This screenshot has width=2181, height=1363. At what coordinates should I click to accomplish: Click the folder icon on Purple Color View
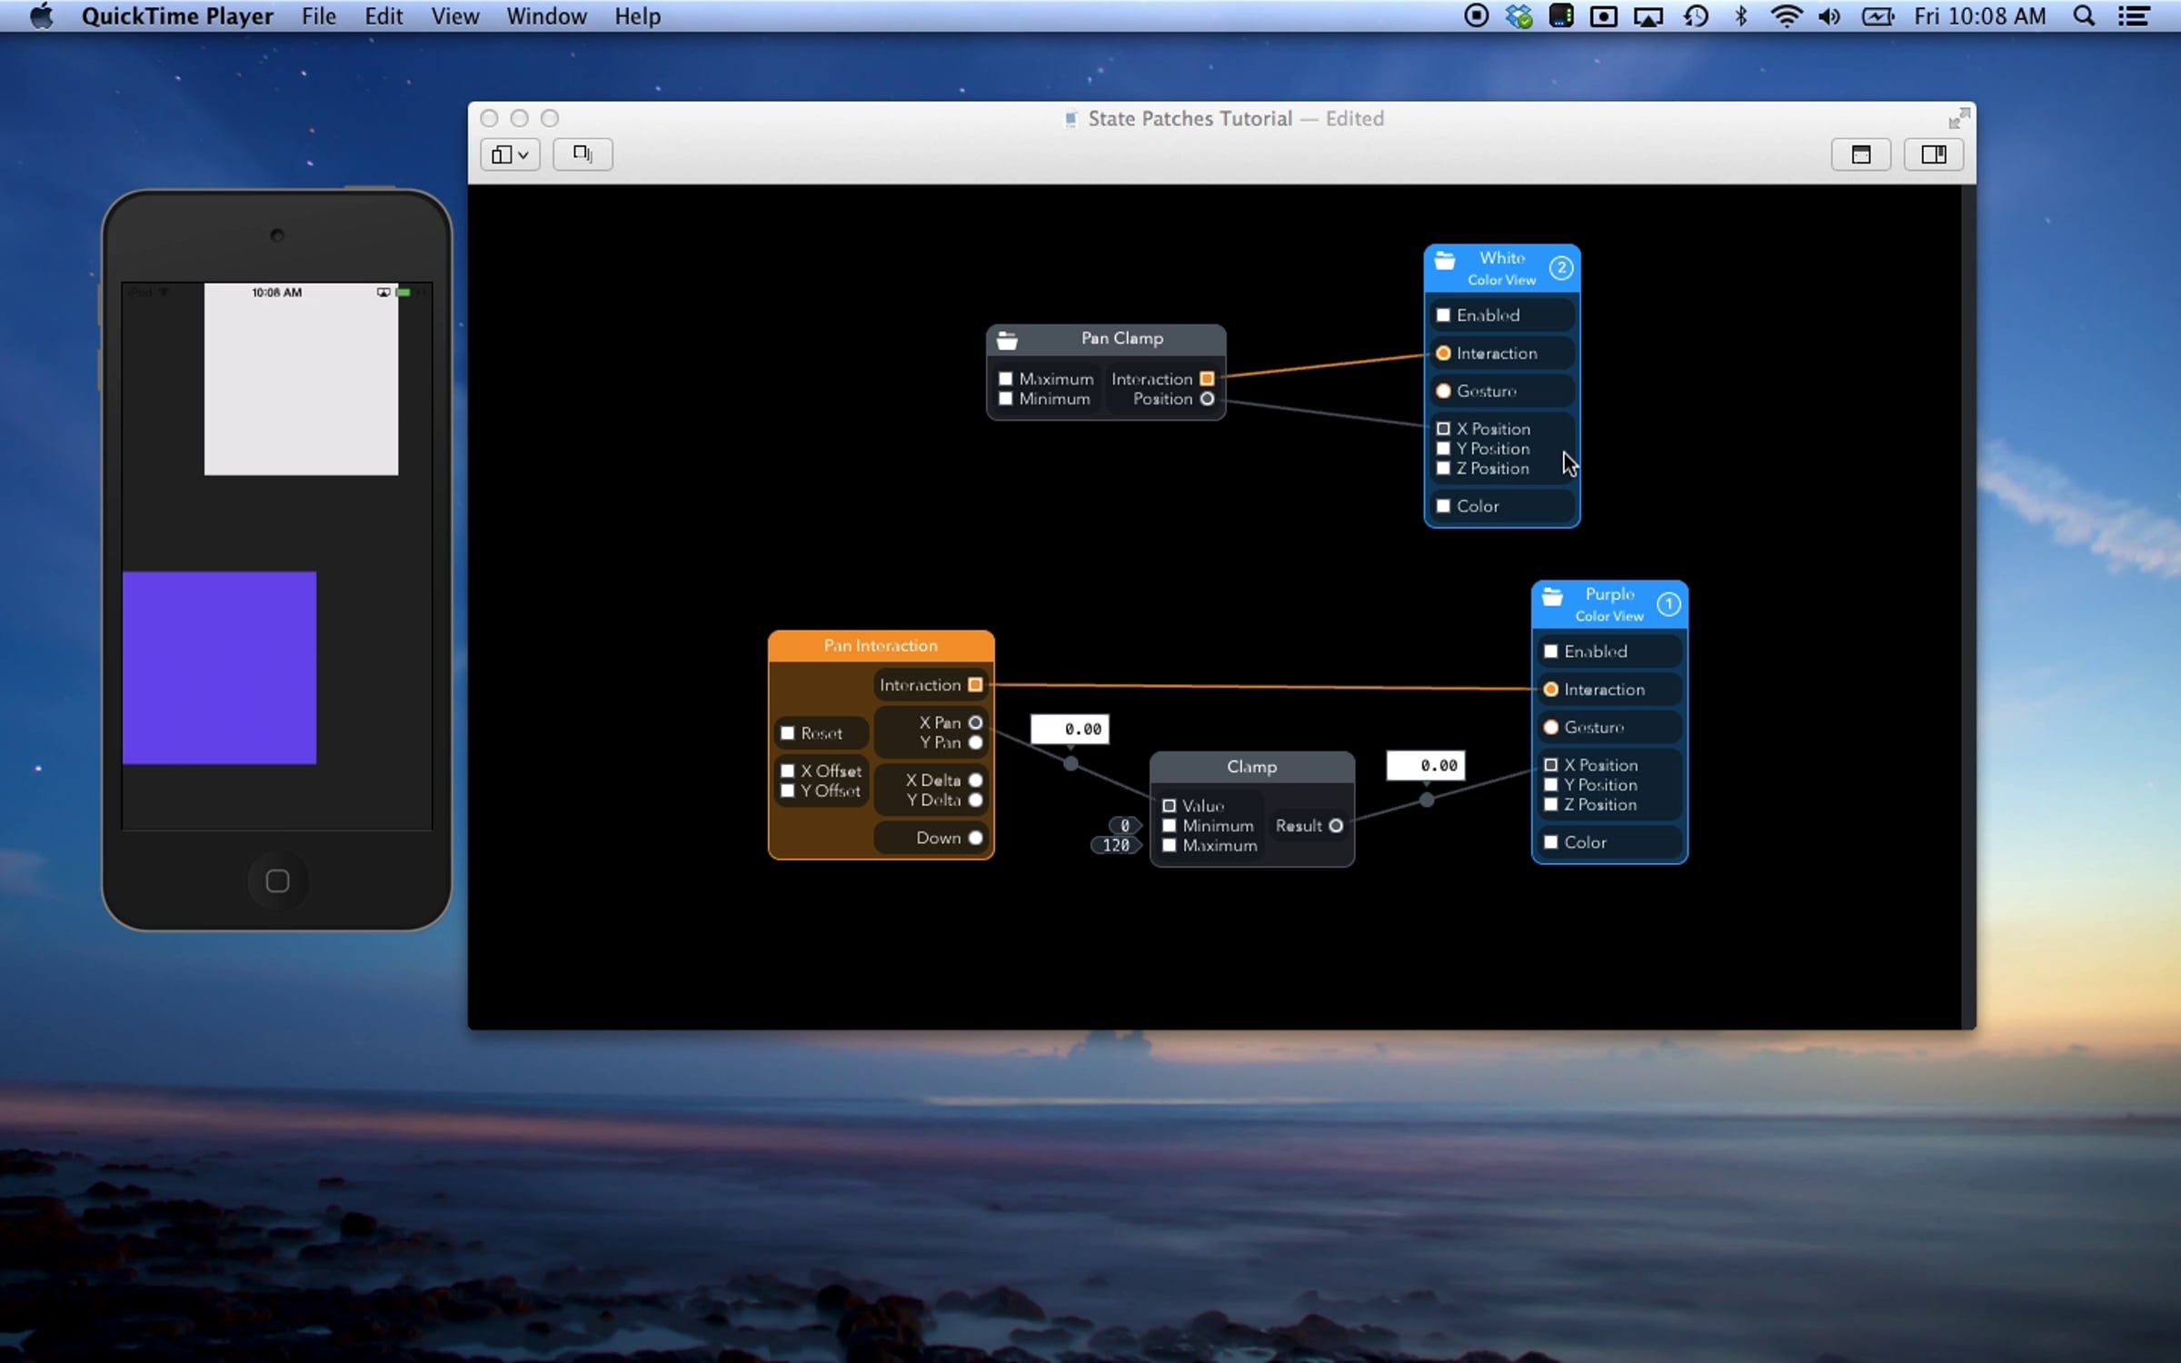click(1552, 597)
